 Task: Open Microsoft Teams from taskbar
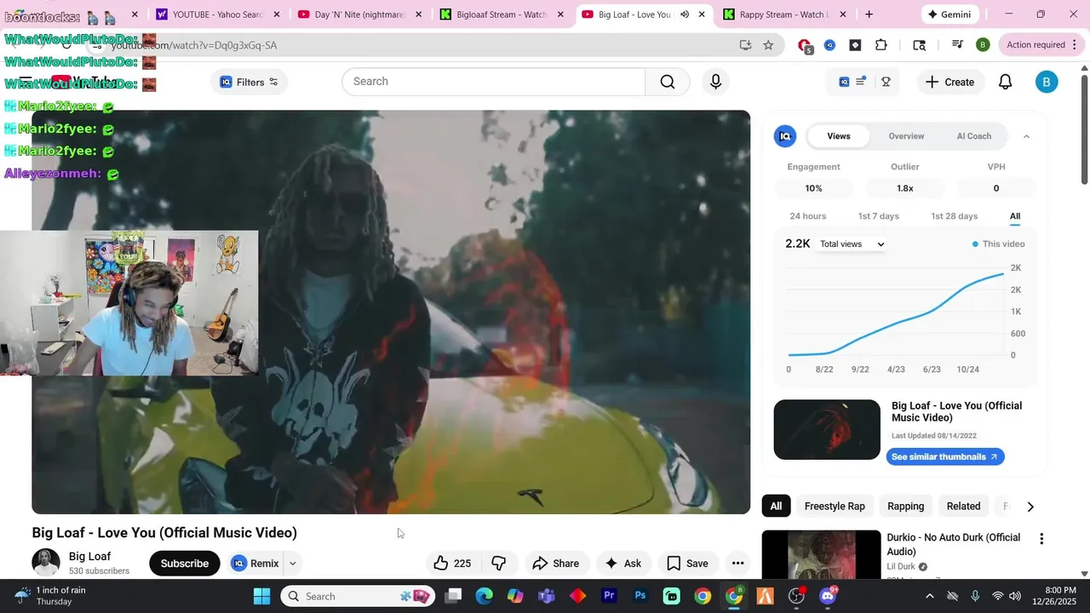pyautogui.click(x=546, y=596)
